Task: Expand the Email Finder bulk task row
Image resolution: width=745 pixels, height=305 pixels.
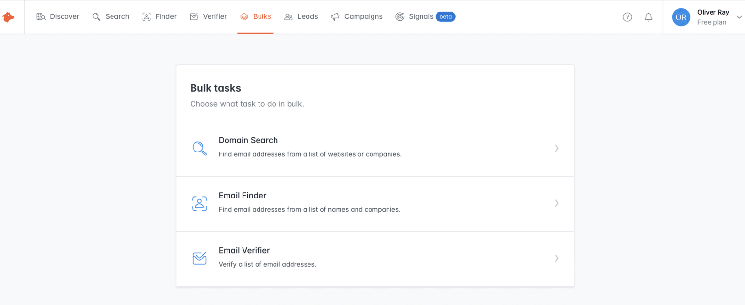Action: coord(557,203)
